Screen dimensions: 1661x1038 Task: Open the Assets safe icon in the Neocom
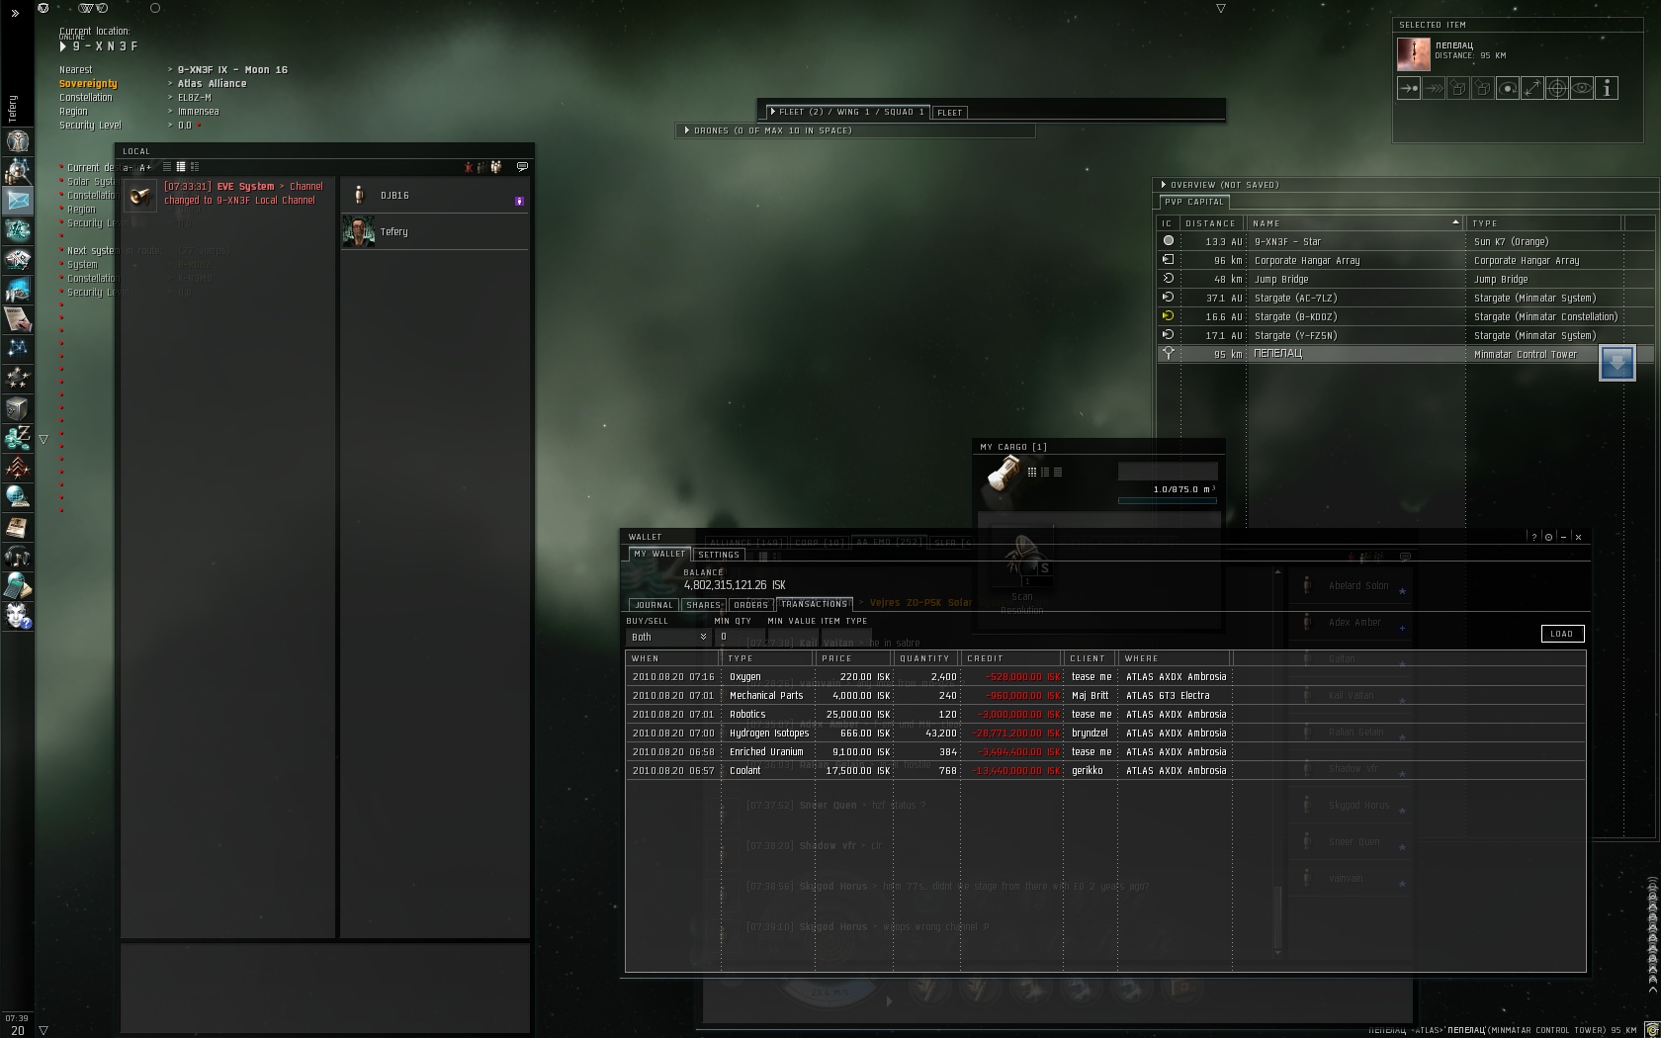17,408
